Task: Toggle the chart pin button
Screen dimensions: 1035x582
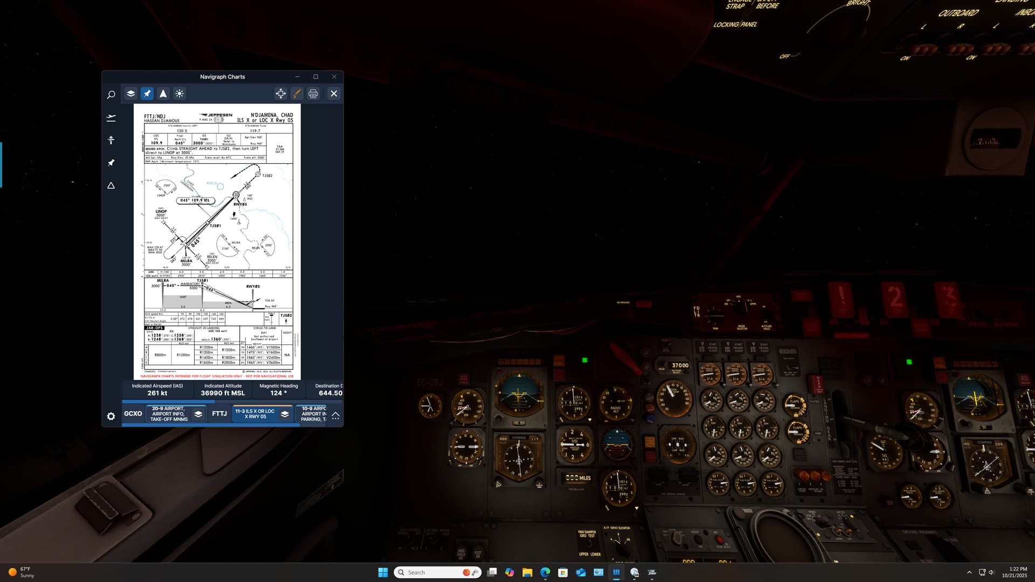Action: pyautogui.click(x=147, y=93)
